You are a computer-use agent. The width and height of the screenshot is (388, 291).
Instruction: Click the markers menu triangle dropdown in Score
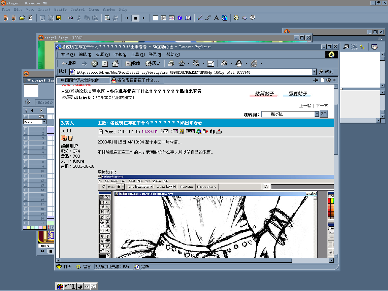[26, 110]
